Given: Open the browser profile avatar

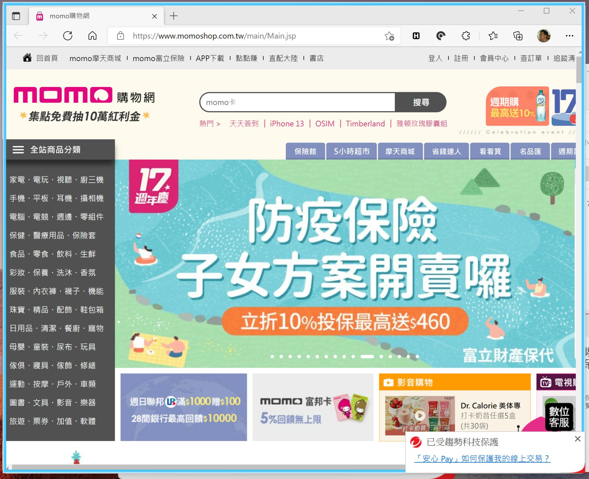Looking at the screenshot, I should coord(544,36).
